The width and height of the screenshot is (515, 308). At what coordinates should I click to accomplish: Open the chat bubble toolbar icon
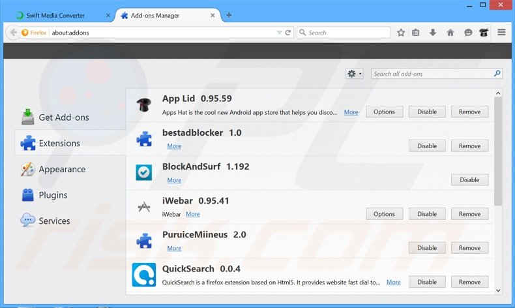[468, 33]
